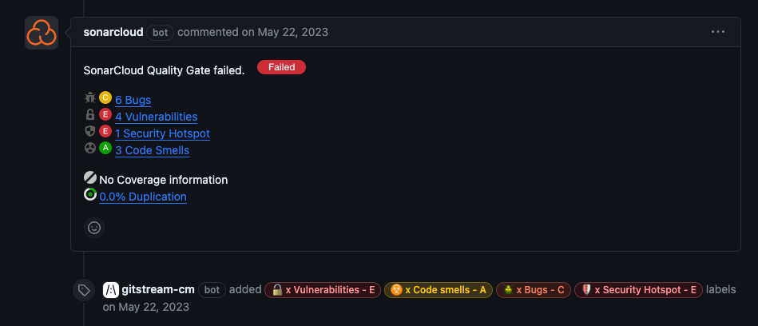Click the SonarCloud avatar logo
This screenshot has height=326, width=758.
coord(41,33)
